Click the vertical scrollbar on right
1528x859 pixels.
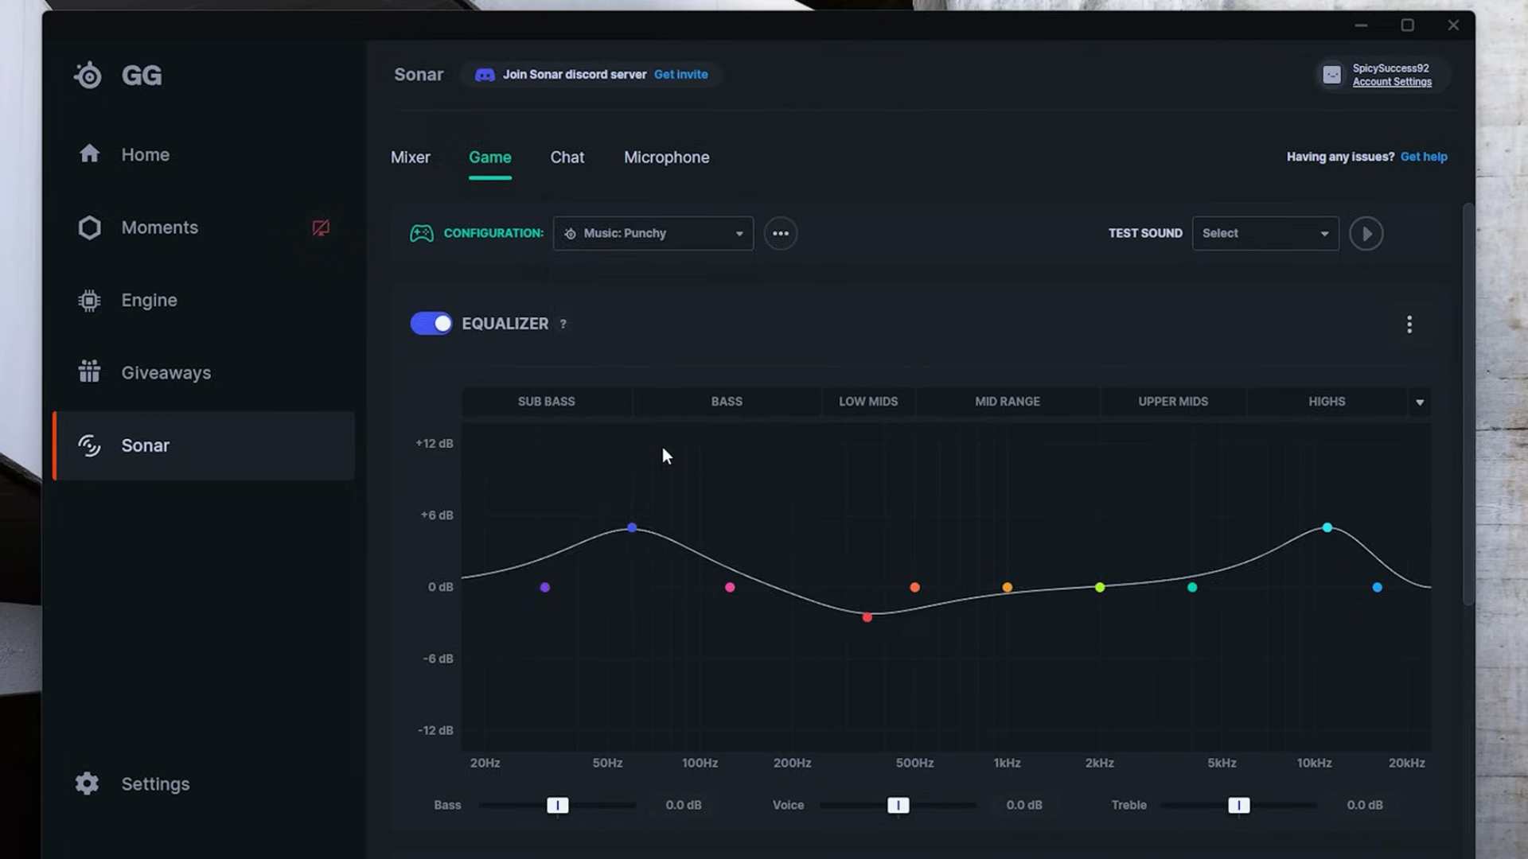(1468, 404)
